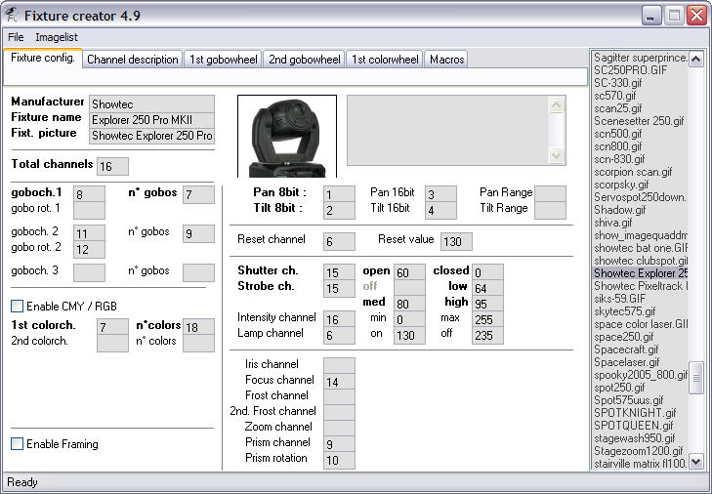Click the Pan 8bit field
The width and height of the screenshot is (712, 494).
click(x=339, y=194)
